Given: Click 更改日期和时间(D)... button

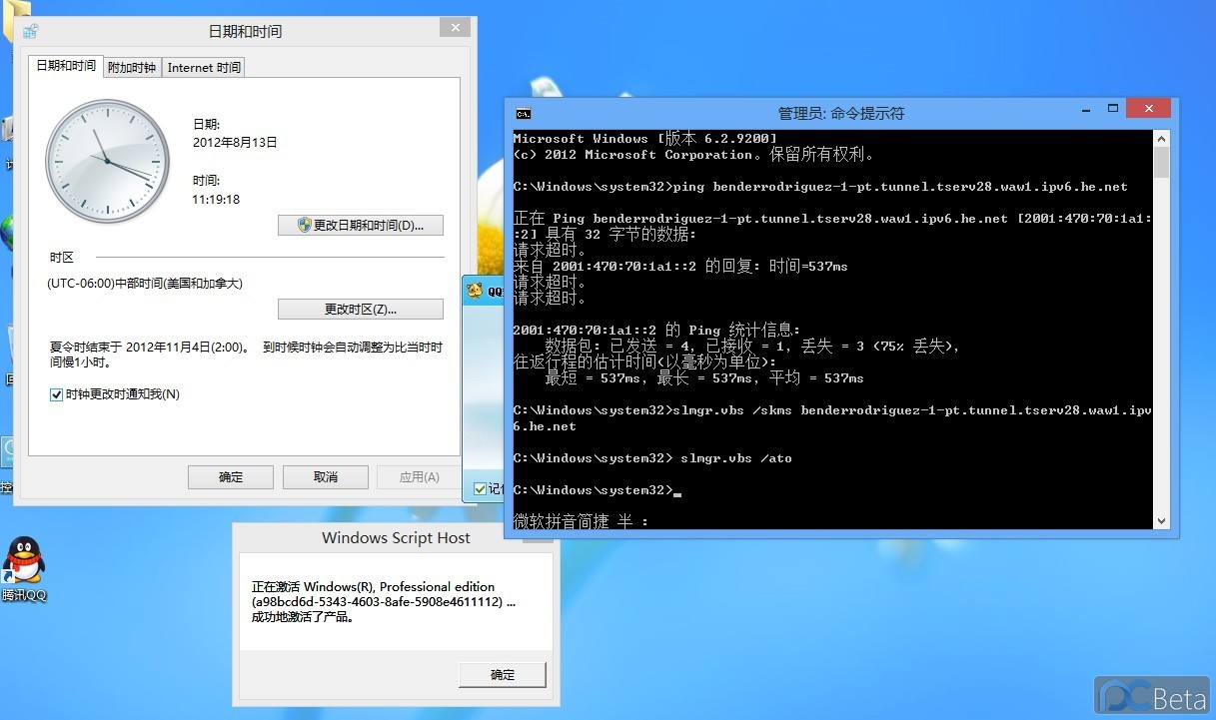Looking at the screenshot, I should point(361,225).
